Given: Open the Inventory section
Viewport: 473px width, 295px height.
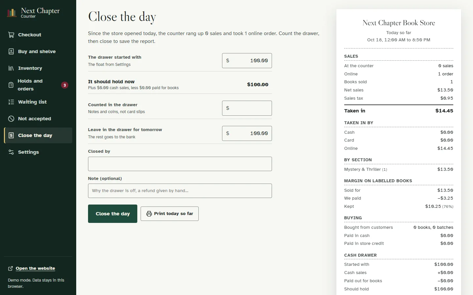Looking at the screenshot, I should (x=38, y=68).
